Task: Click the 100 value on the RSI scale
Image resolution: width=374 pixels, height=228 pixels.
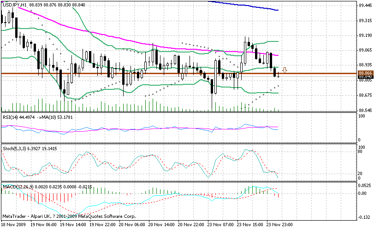Action: (362, 116)
